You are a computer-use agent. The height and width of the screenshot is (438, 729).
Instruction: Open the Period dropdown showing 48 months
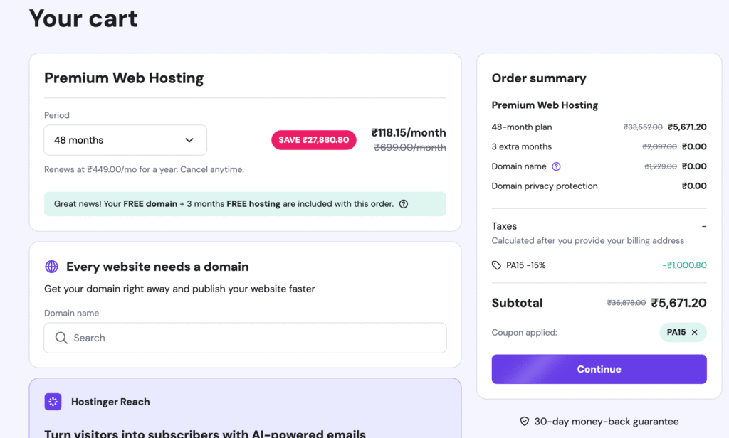tap(125, 140)
